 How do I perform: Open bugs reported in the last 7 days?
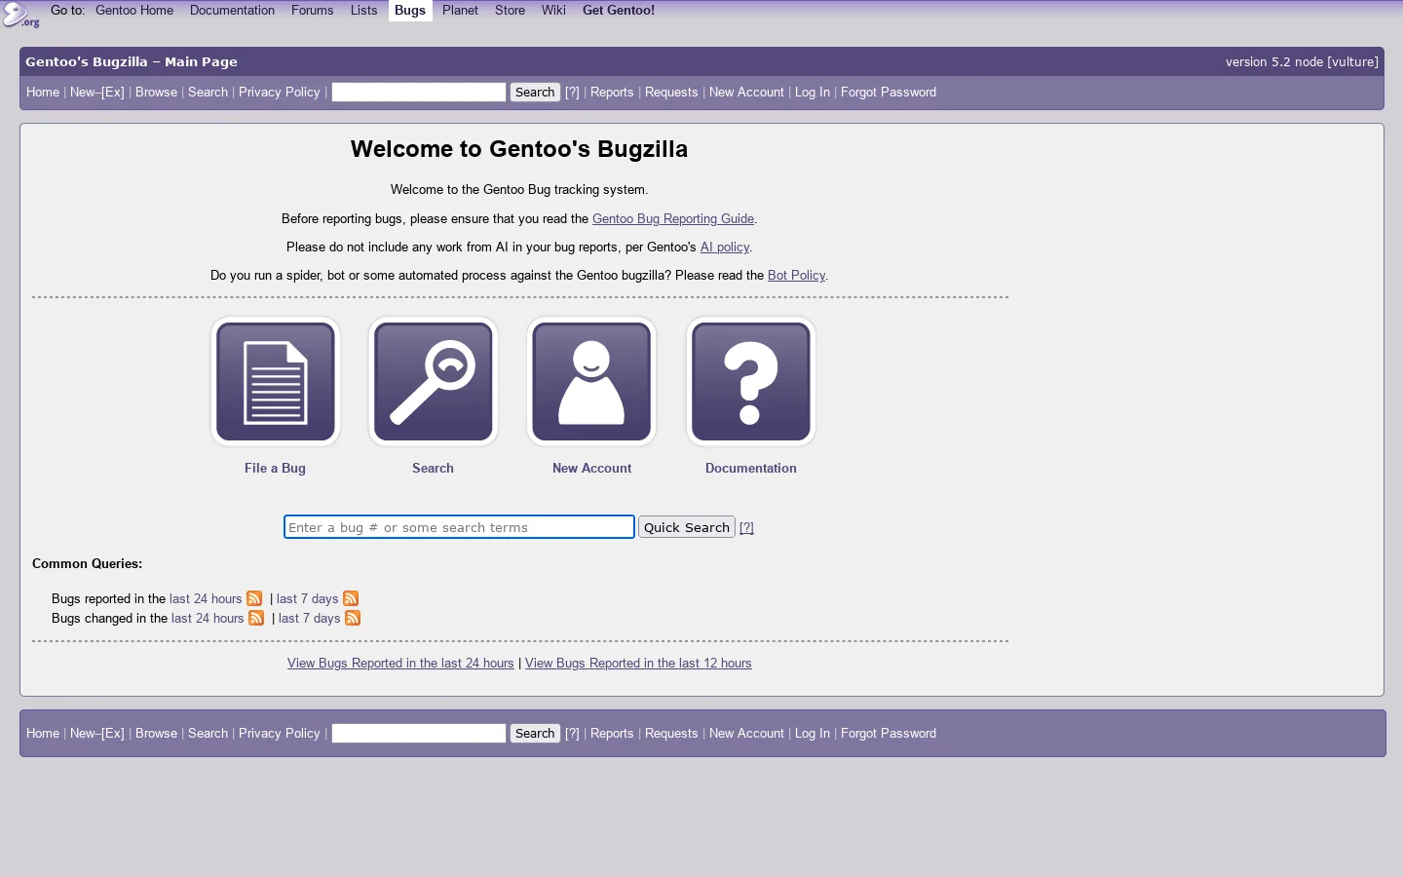tap(307, 599)
